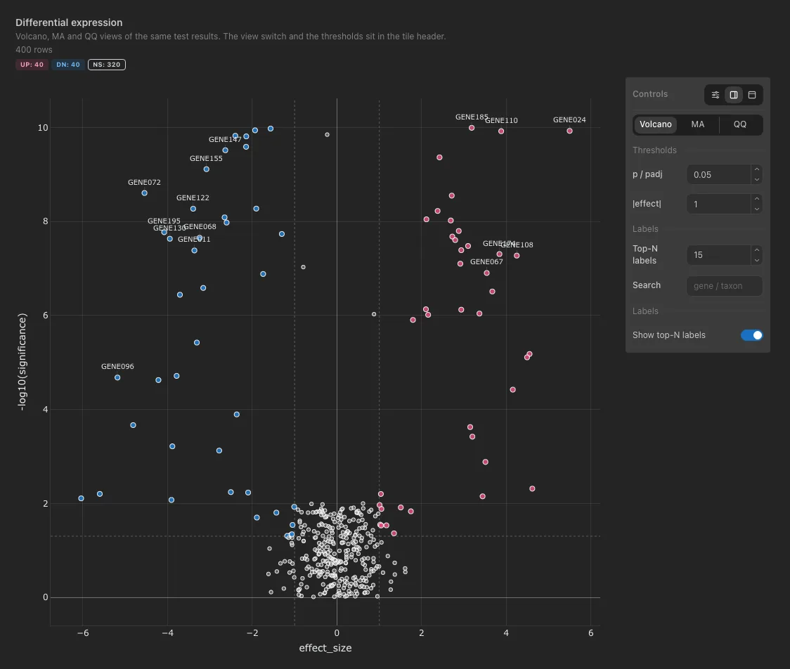The height and width of the screenshot is (669, 790).
Task: Select the side panel layout icon
Action: (x=734, y=95)
